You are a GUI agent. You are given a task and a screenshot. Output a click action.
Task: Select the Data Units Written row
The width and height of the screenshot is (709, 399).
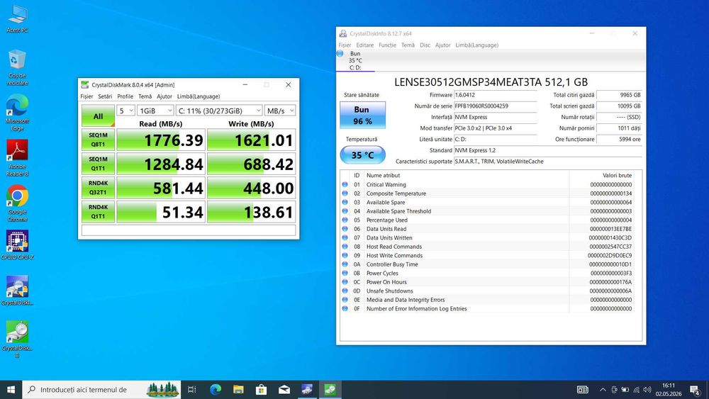click(487, 237)
